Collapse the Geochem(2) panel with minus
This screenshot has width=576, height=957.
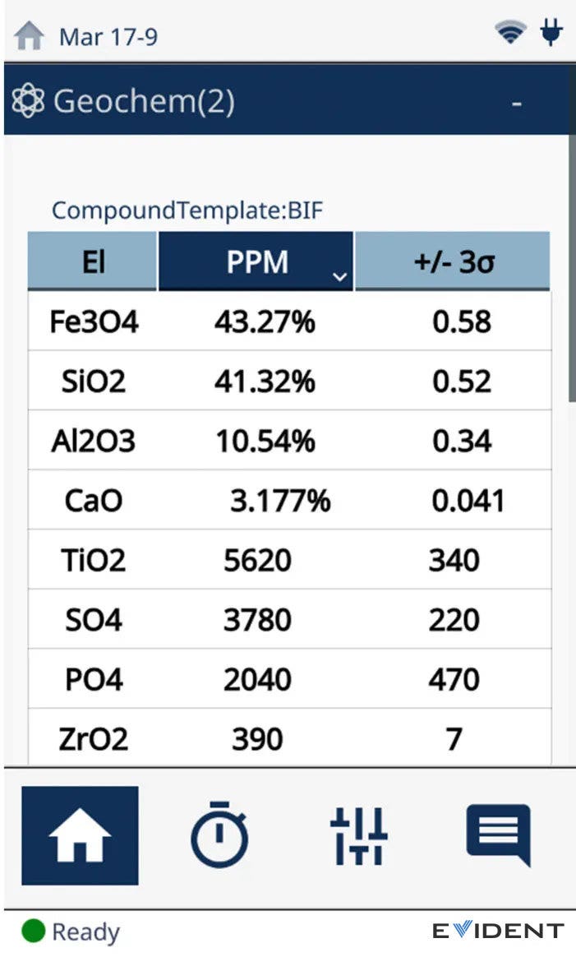click(517, 104)
